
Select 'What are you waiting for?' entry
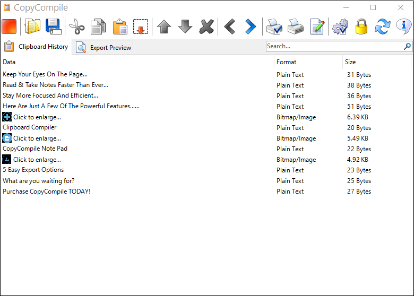pos(206,181)
